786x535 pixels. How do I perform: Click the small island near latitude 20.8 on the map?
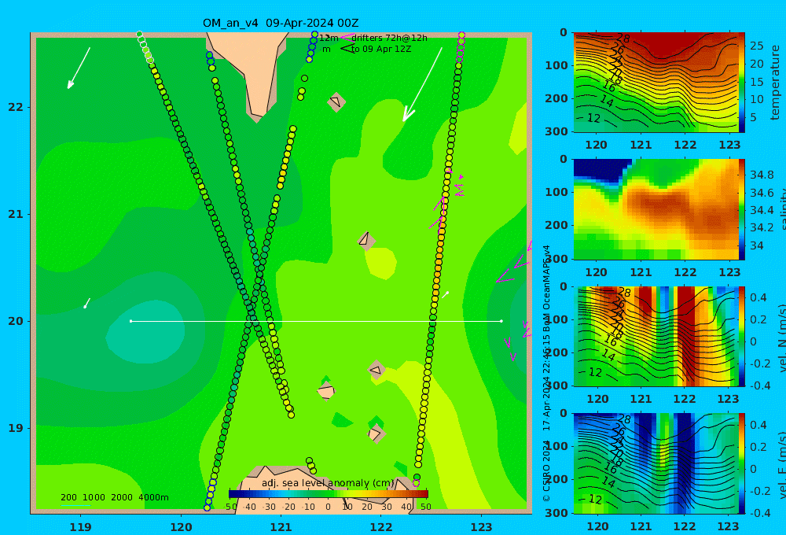pos(366,241)
